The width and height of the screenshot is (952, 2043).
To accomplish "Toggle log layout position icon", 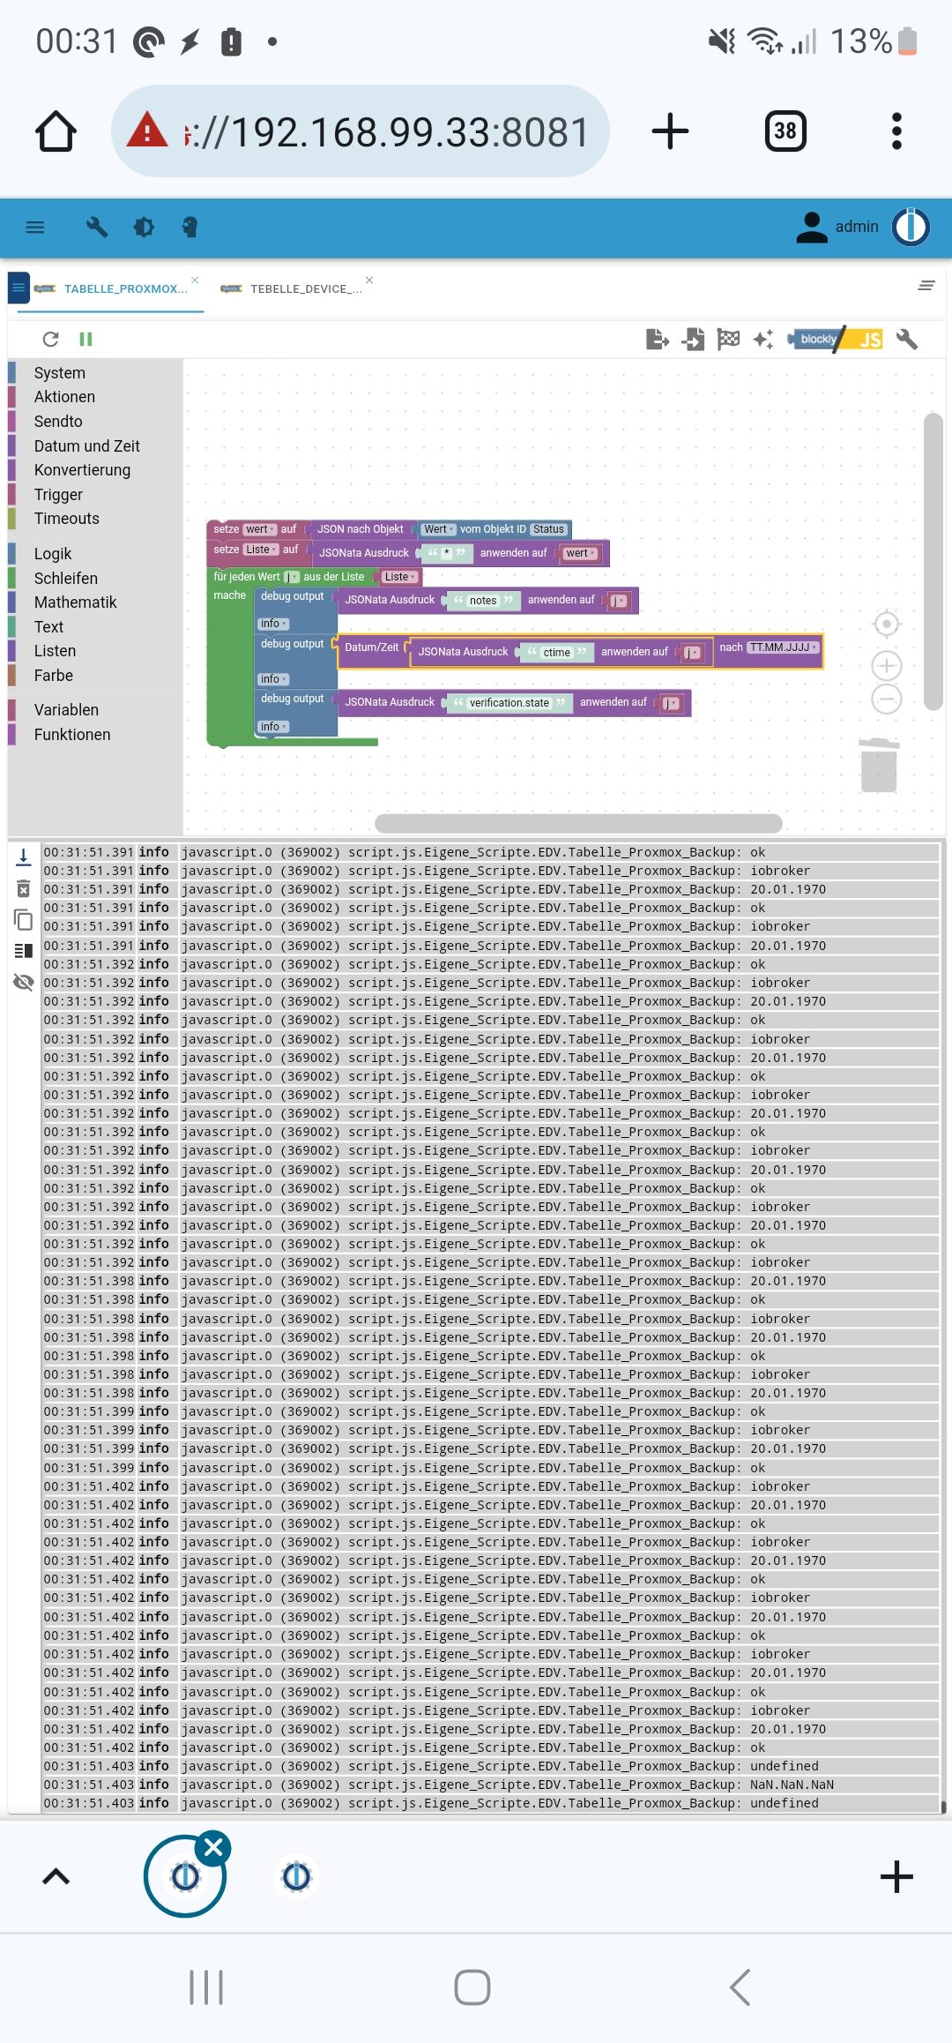I will (x=24, y=950).
